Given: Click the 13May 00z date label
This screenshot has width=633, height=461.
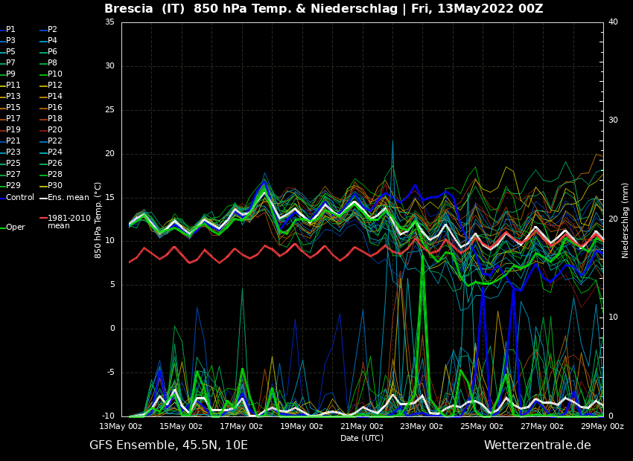Looking at the screenshot, I should pos(121,426).
